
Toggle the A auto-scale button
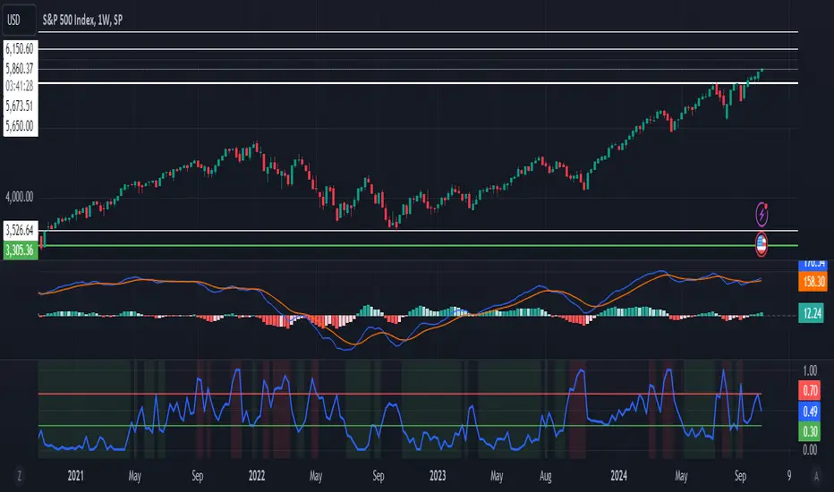coord(816,476)
